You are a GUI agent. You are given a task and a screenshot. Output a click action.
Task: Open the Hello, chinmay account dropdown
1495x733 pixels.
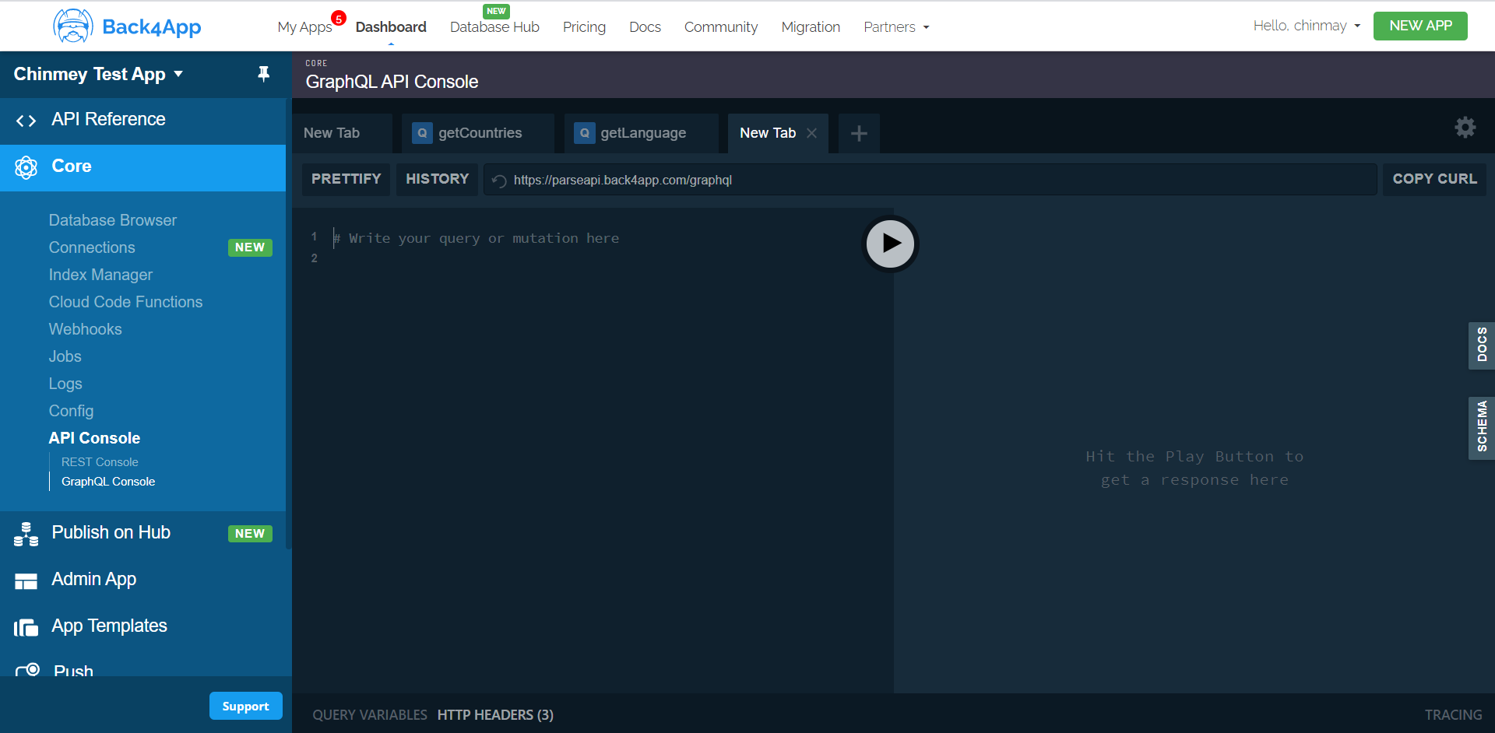click(1307, 26)
